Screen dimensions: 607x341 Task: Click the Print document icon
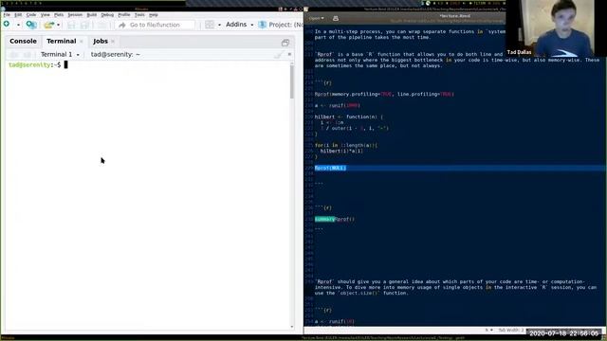pos(101,25)
